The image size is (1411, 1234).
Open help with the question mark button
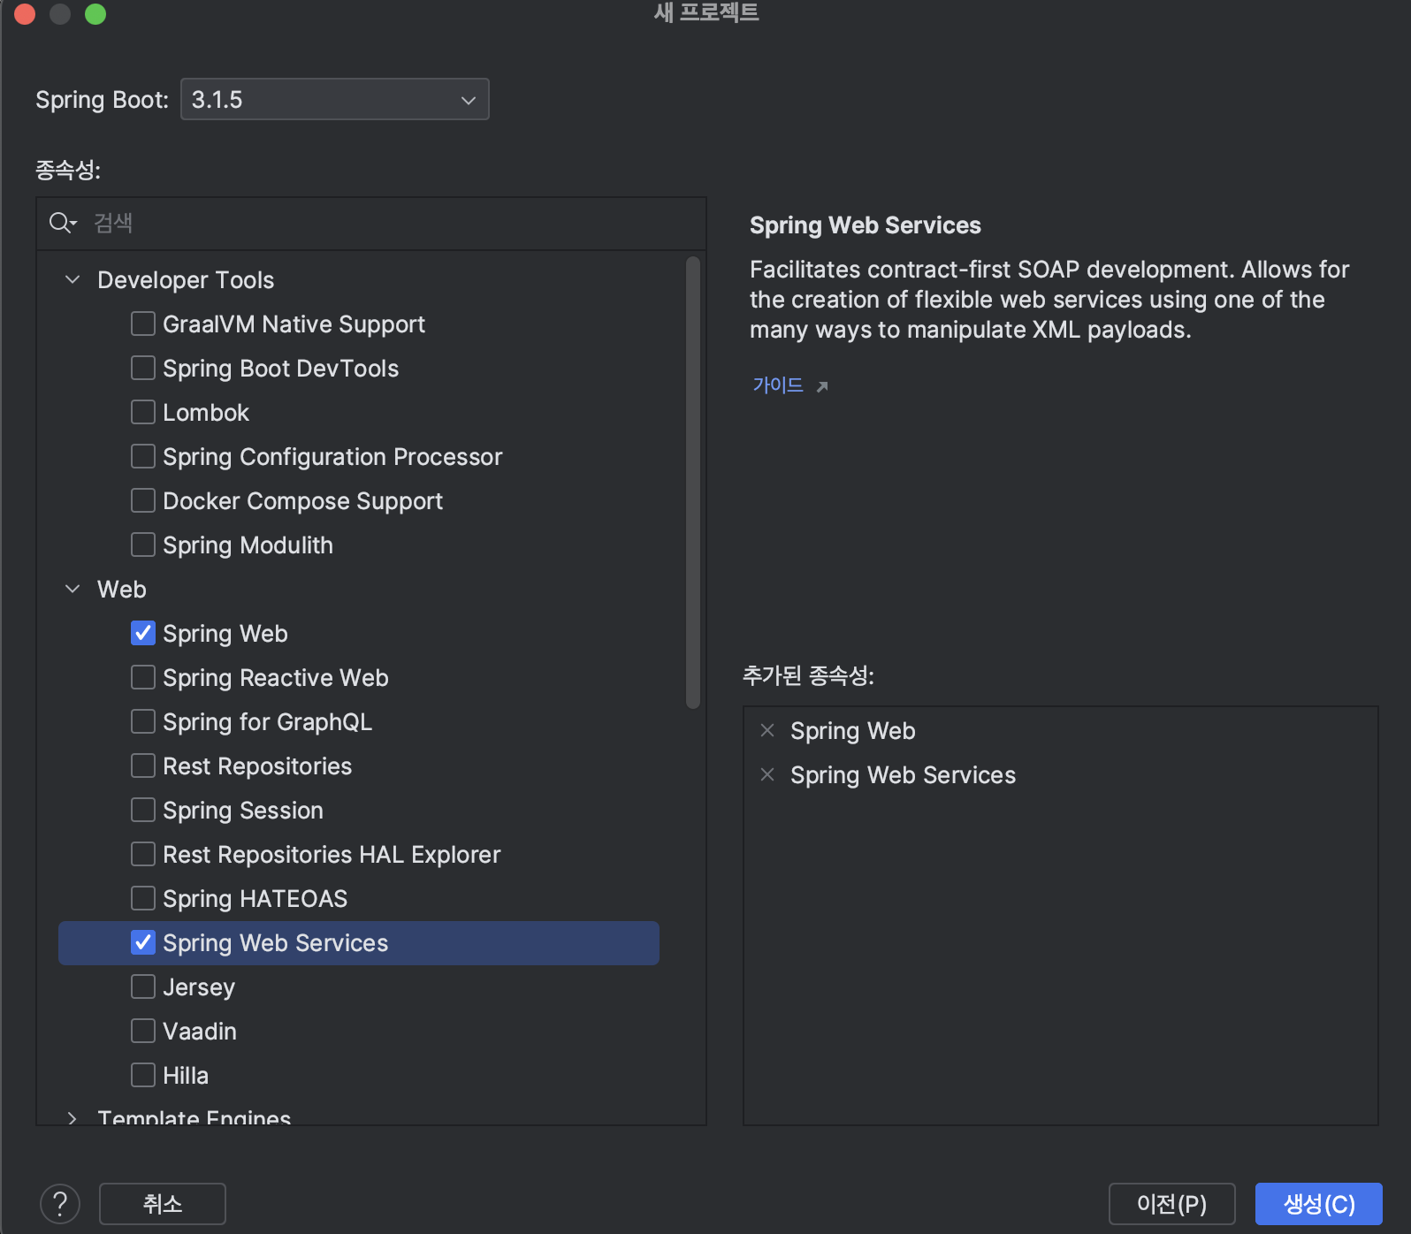tap(60, 1204)
